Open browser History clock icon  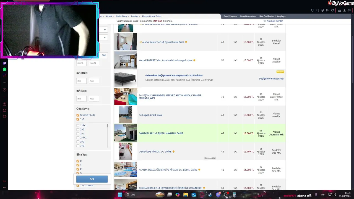(4, 104)
